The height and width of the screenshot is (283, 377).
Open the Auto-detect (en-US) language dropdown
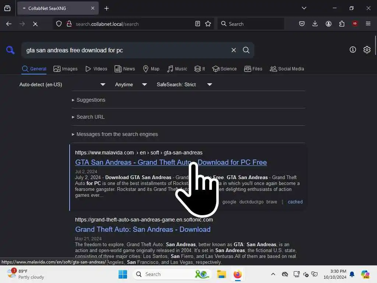62,84
